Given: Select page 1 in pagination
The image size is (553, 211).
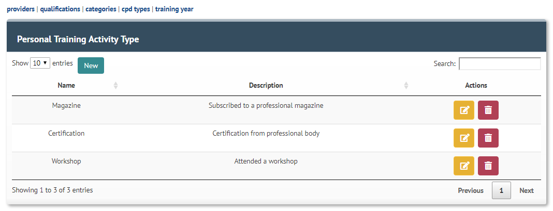Looking at the screenshot, I should (x=501, y=190).
